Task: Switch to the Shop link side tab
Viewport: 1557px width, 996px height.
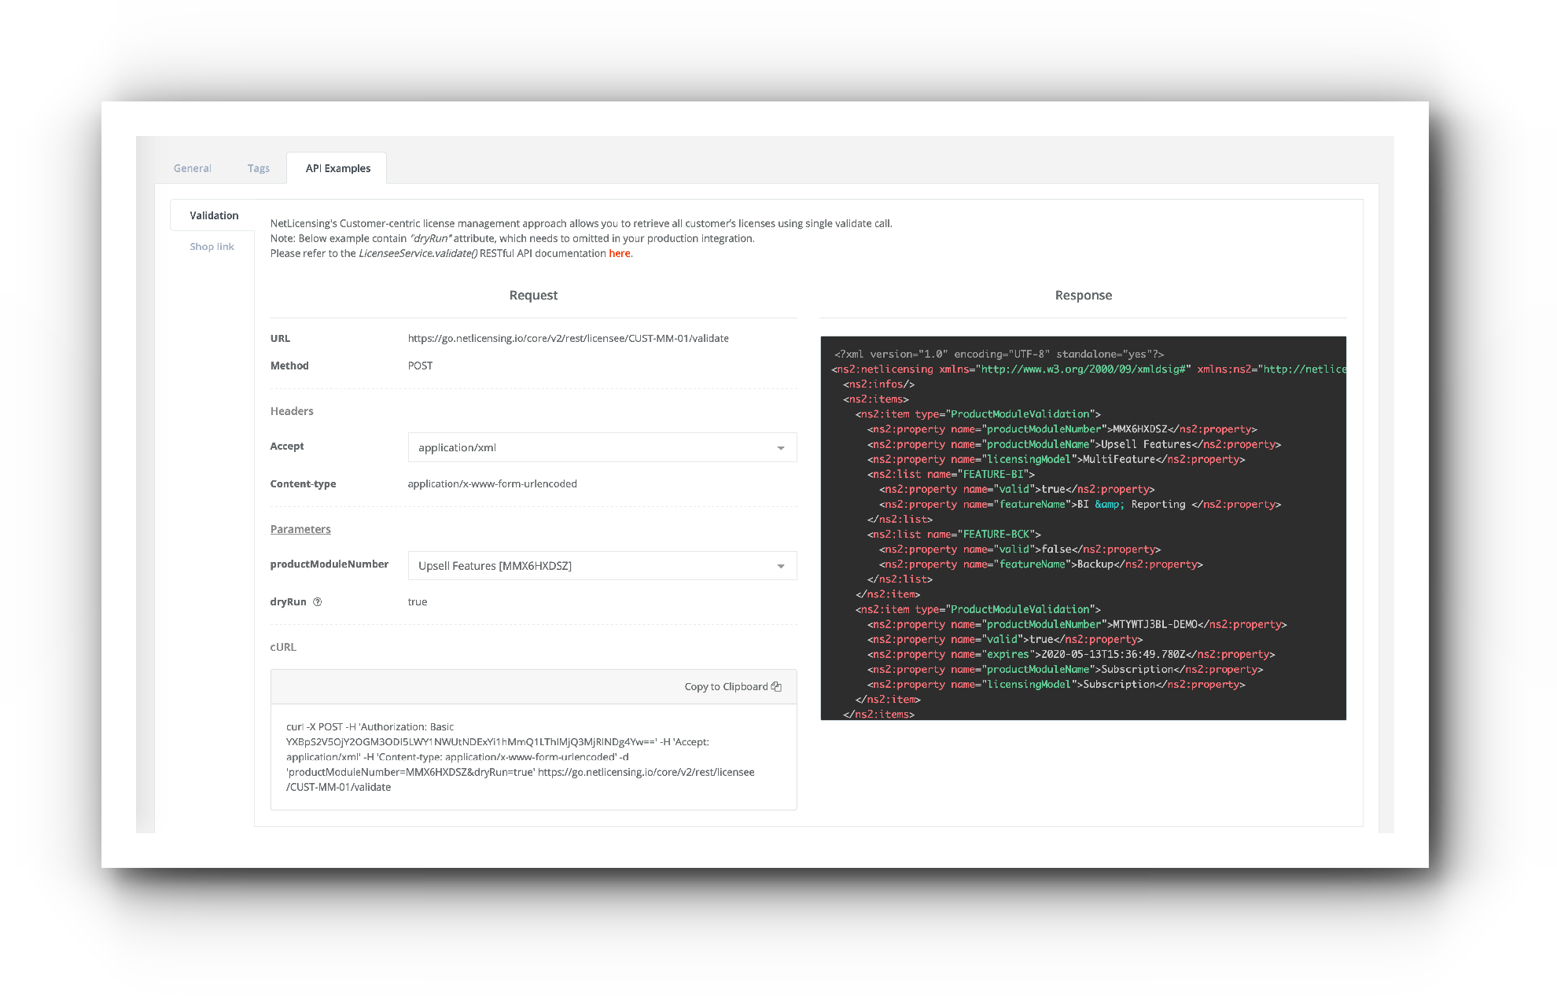Action: tap(212, 247)
